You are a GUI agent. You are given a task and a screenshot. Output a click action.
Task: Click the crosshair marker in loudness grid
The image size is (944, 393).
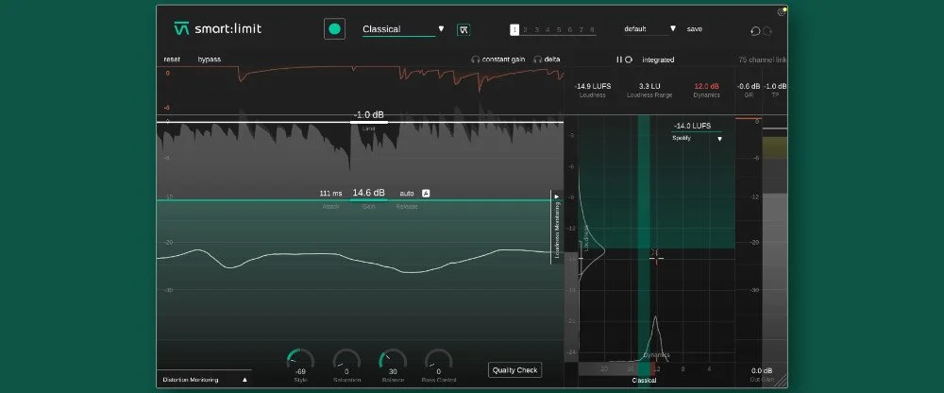pos(656,257)
